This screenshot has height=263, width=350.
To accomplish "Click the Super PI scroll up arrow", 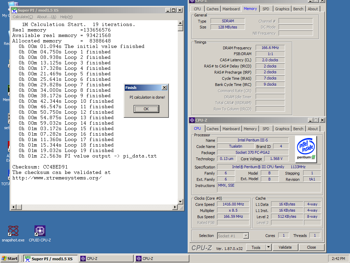I will point(180,23).
